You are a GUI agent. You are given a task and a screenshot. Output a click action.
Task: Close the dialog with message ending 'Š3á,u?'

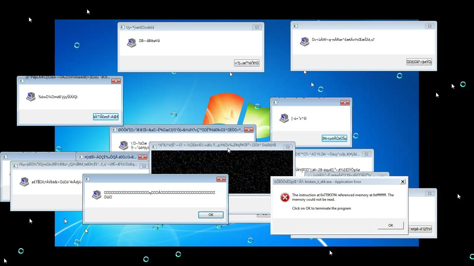[430, 26]
